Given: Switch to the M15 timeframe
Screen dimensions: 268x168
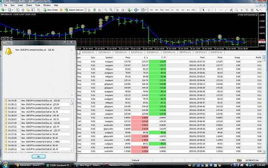Looking at the screenshot, I should pyautogui.click(x=162, y=10).
